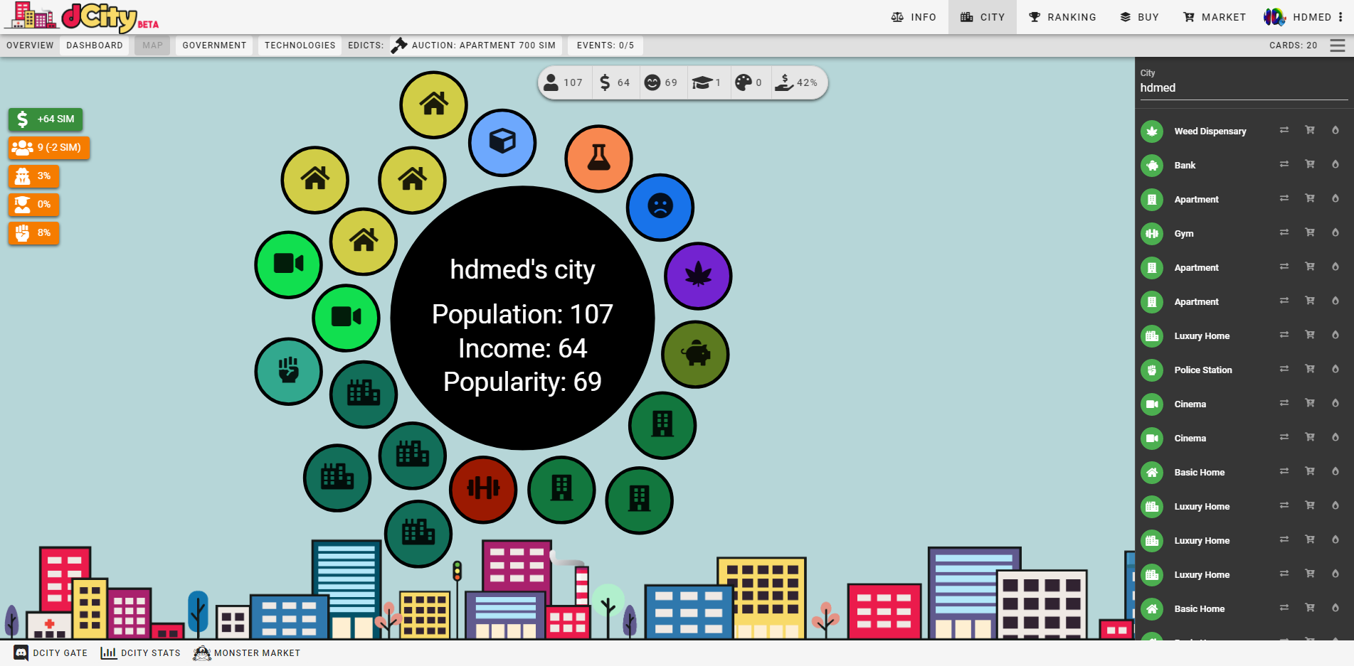Open HDMED user account menu
Viewport: 1354px width, 666px height.
pos(1303,17)
